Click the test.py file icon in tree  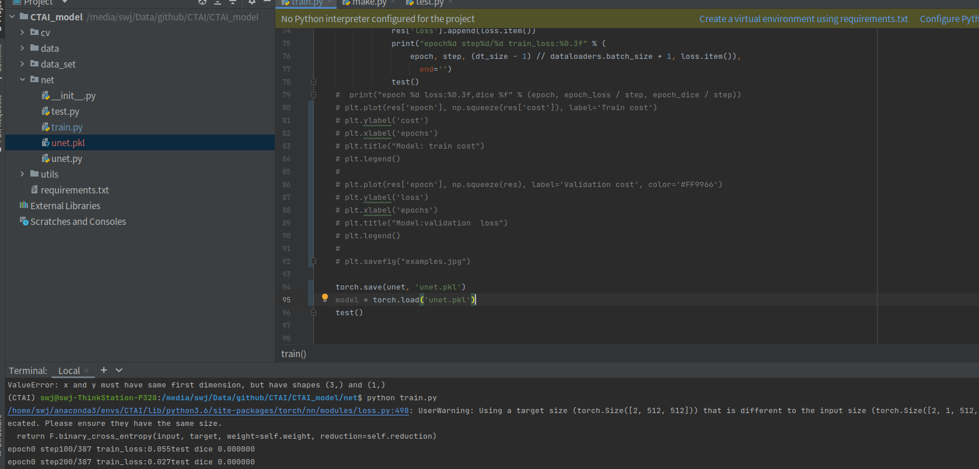pos(46,111)
